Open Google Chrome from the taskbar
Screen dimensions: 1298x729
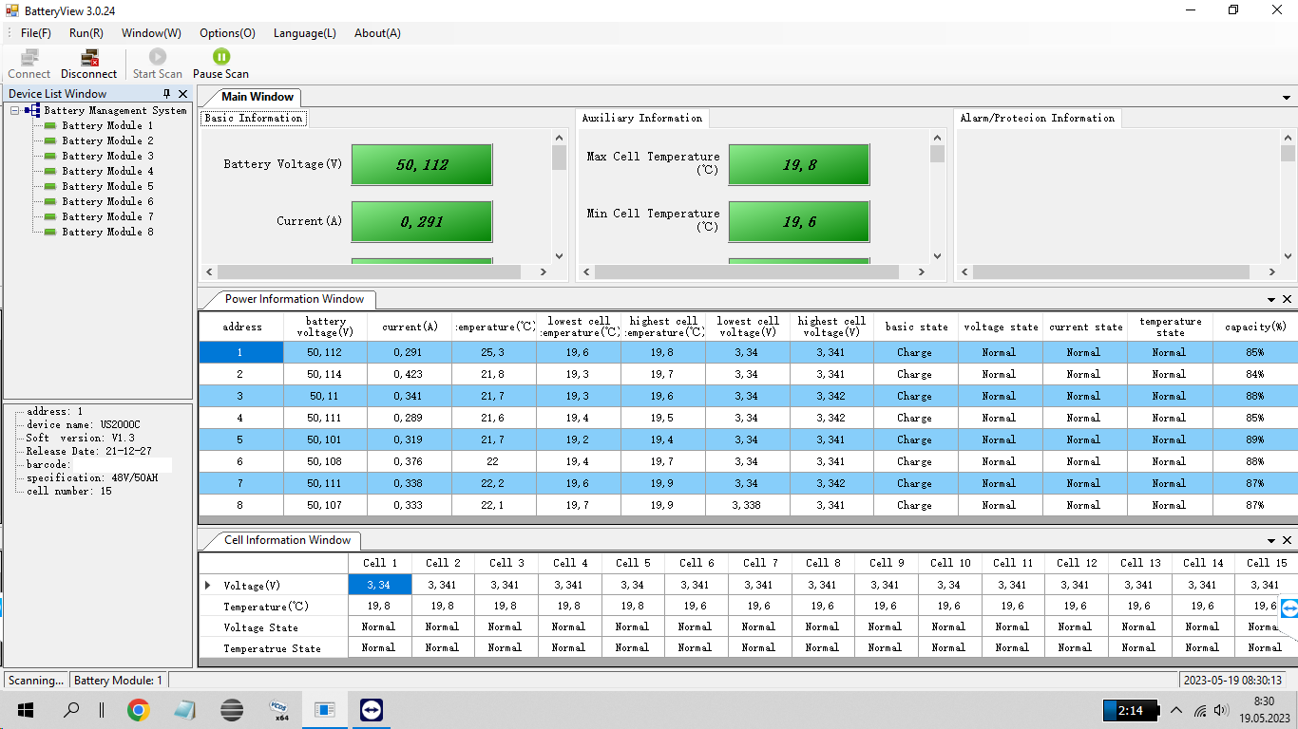pos(139,710)
